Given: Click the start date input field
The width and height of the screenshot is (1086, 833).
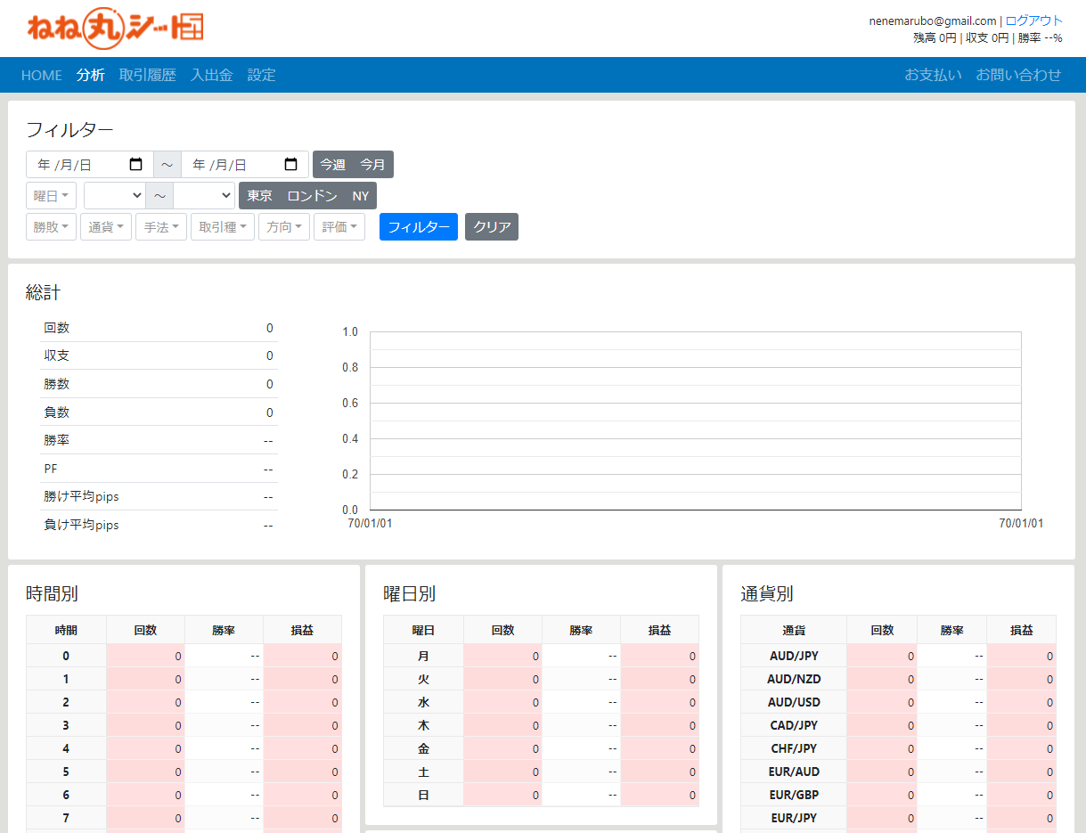Looking at the screenshot, I should pyautogui.click(x=90, y=165).
